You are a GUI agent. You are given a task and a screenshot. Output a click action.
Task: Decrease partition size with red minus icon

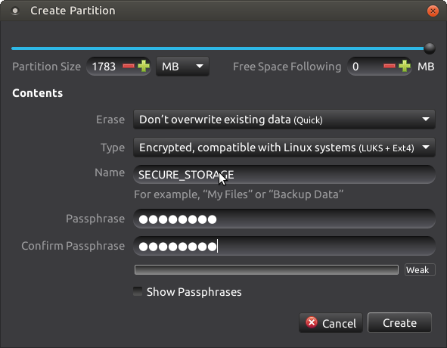tap(129, 66)
